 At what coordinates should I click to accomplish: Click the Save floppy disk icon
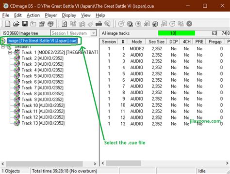coord(25,24)
